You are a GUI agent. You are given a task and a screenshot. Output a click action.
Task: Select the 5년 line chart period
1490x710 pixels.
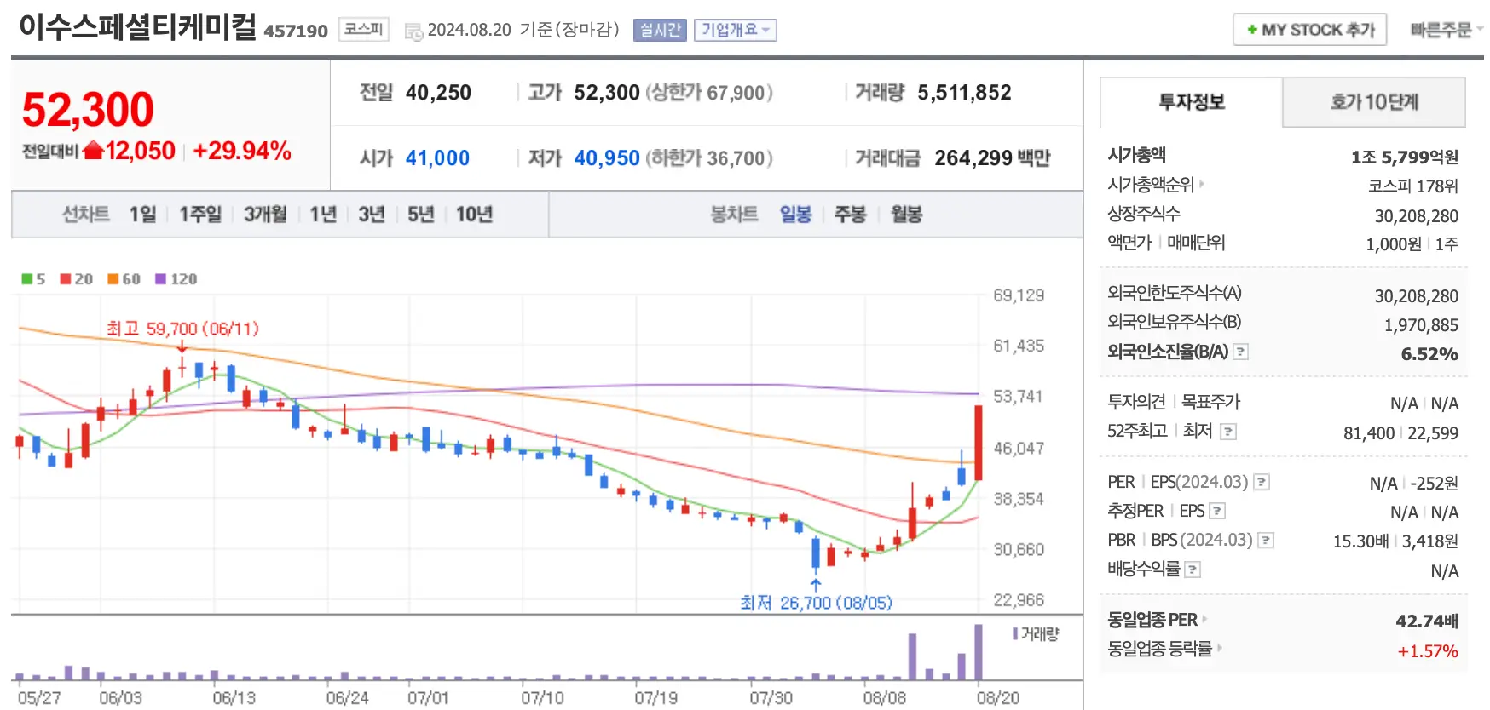pos(421,215)
